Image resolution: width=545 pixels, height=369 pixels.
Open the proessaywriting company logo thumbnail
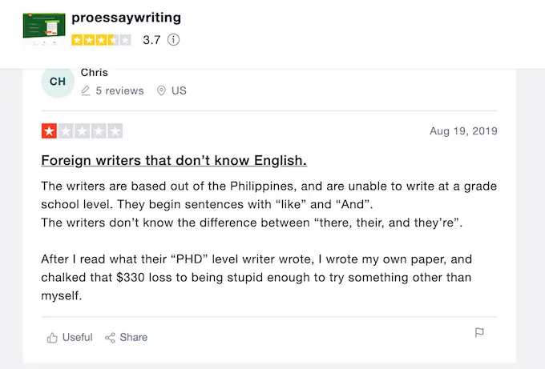44,30
